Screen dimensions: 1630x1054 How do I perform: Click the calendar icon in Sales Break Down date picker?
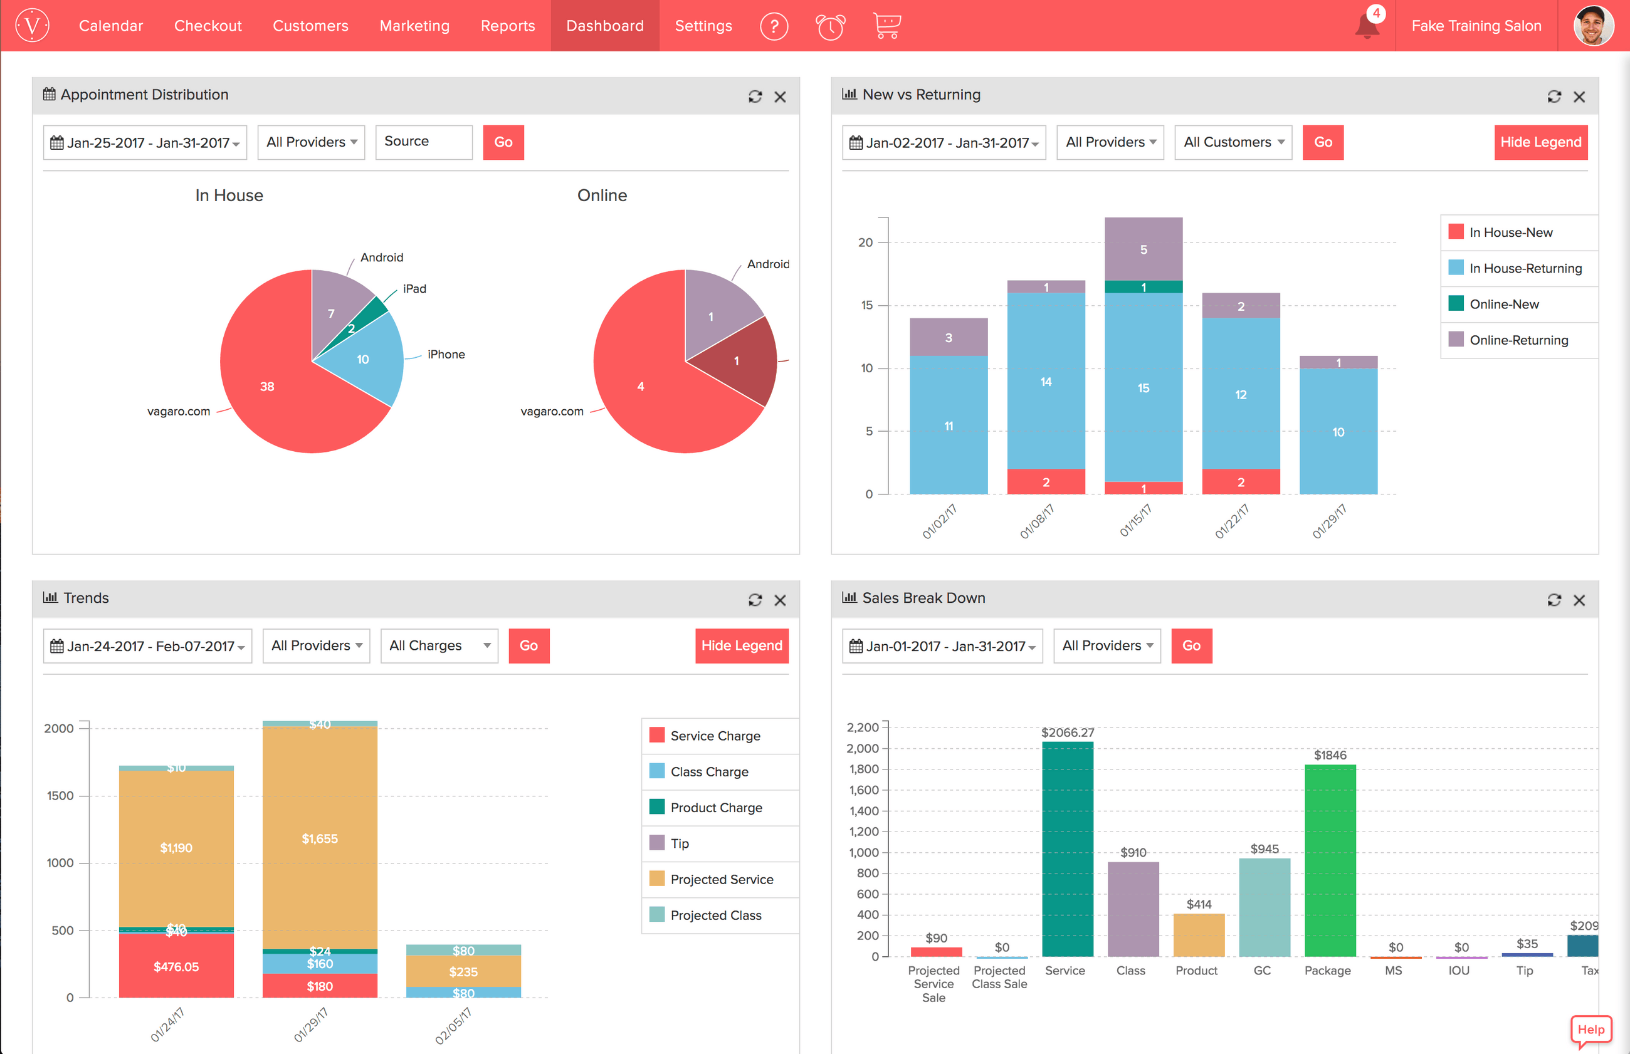pos(855,645)
